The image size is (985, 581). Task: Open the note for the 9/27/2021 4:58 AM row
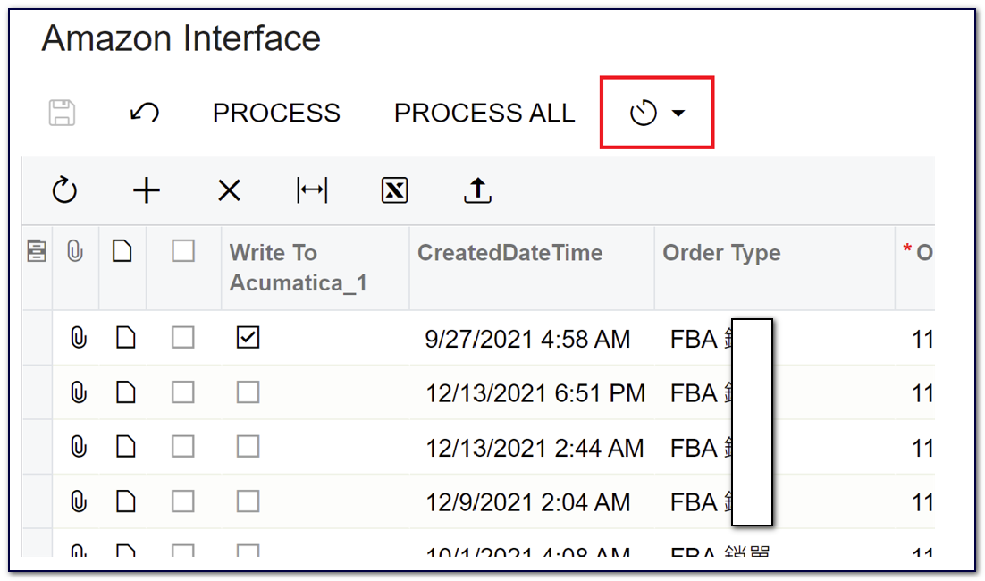coord(126,338)
